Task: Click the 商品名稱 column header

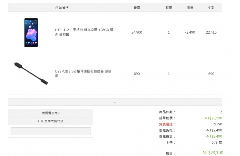Action: 62,7
